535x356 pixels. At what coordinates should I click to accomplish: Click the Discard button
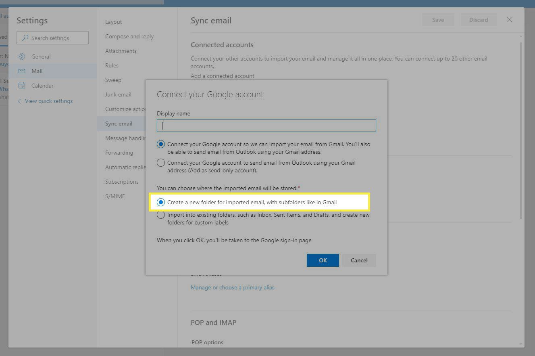[479, 20]
